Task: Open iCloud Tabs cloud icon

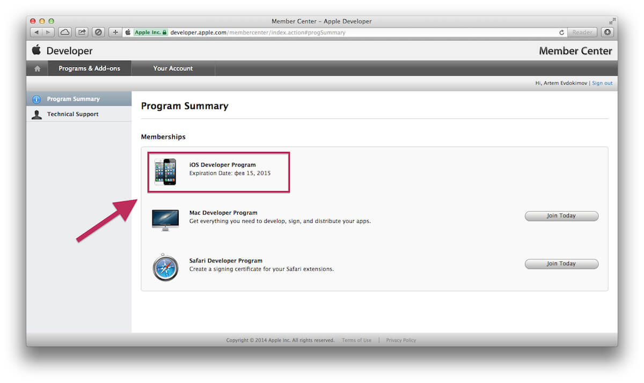Action: (x=65, y=32)
